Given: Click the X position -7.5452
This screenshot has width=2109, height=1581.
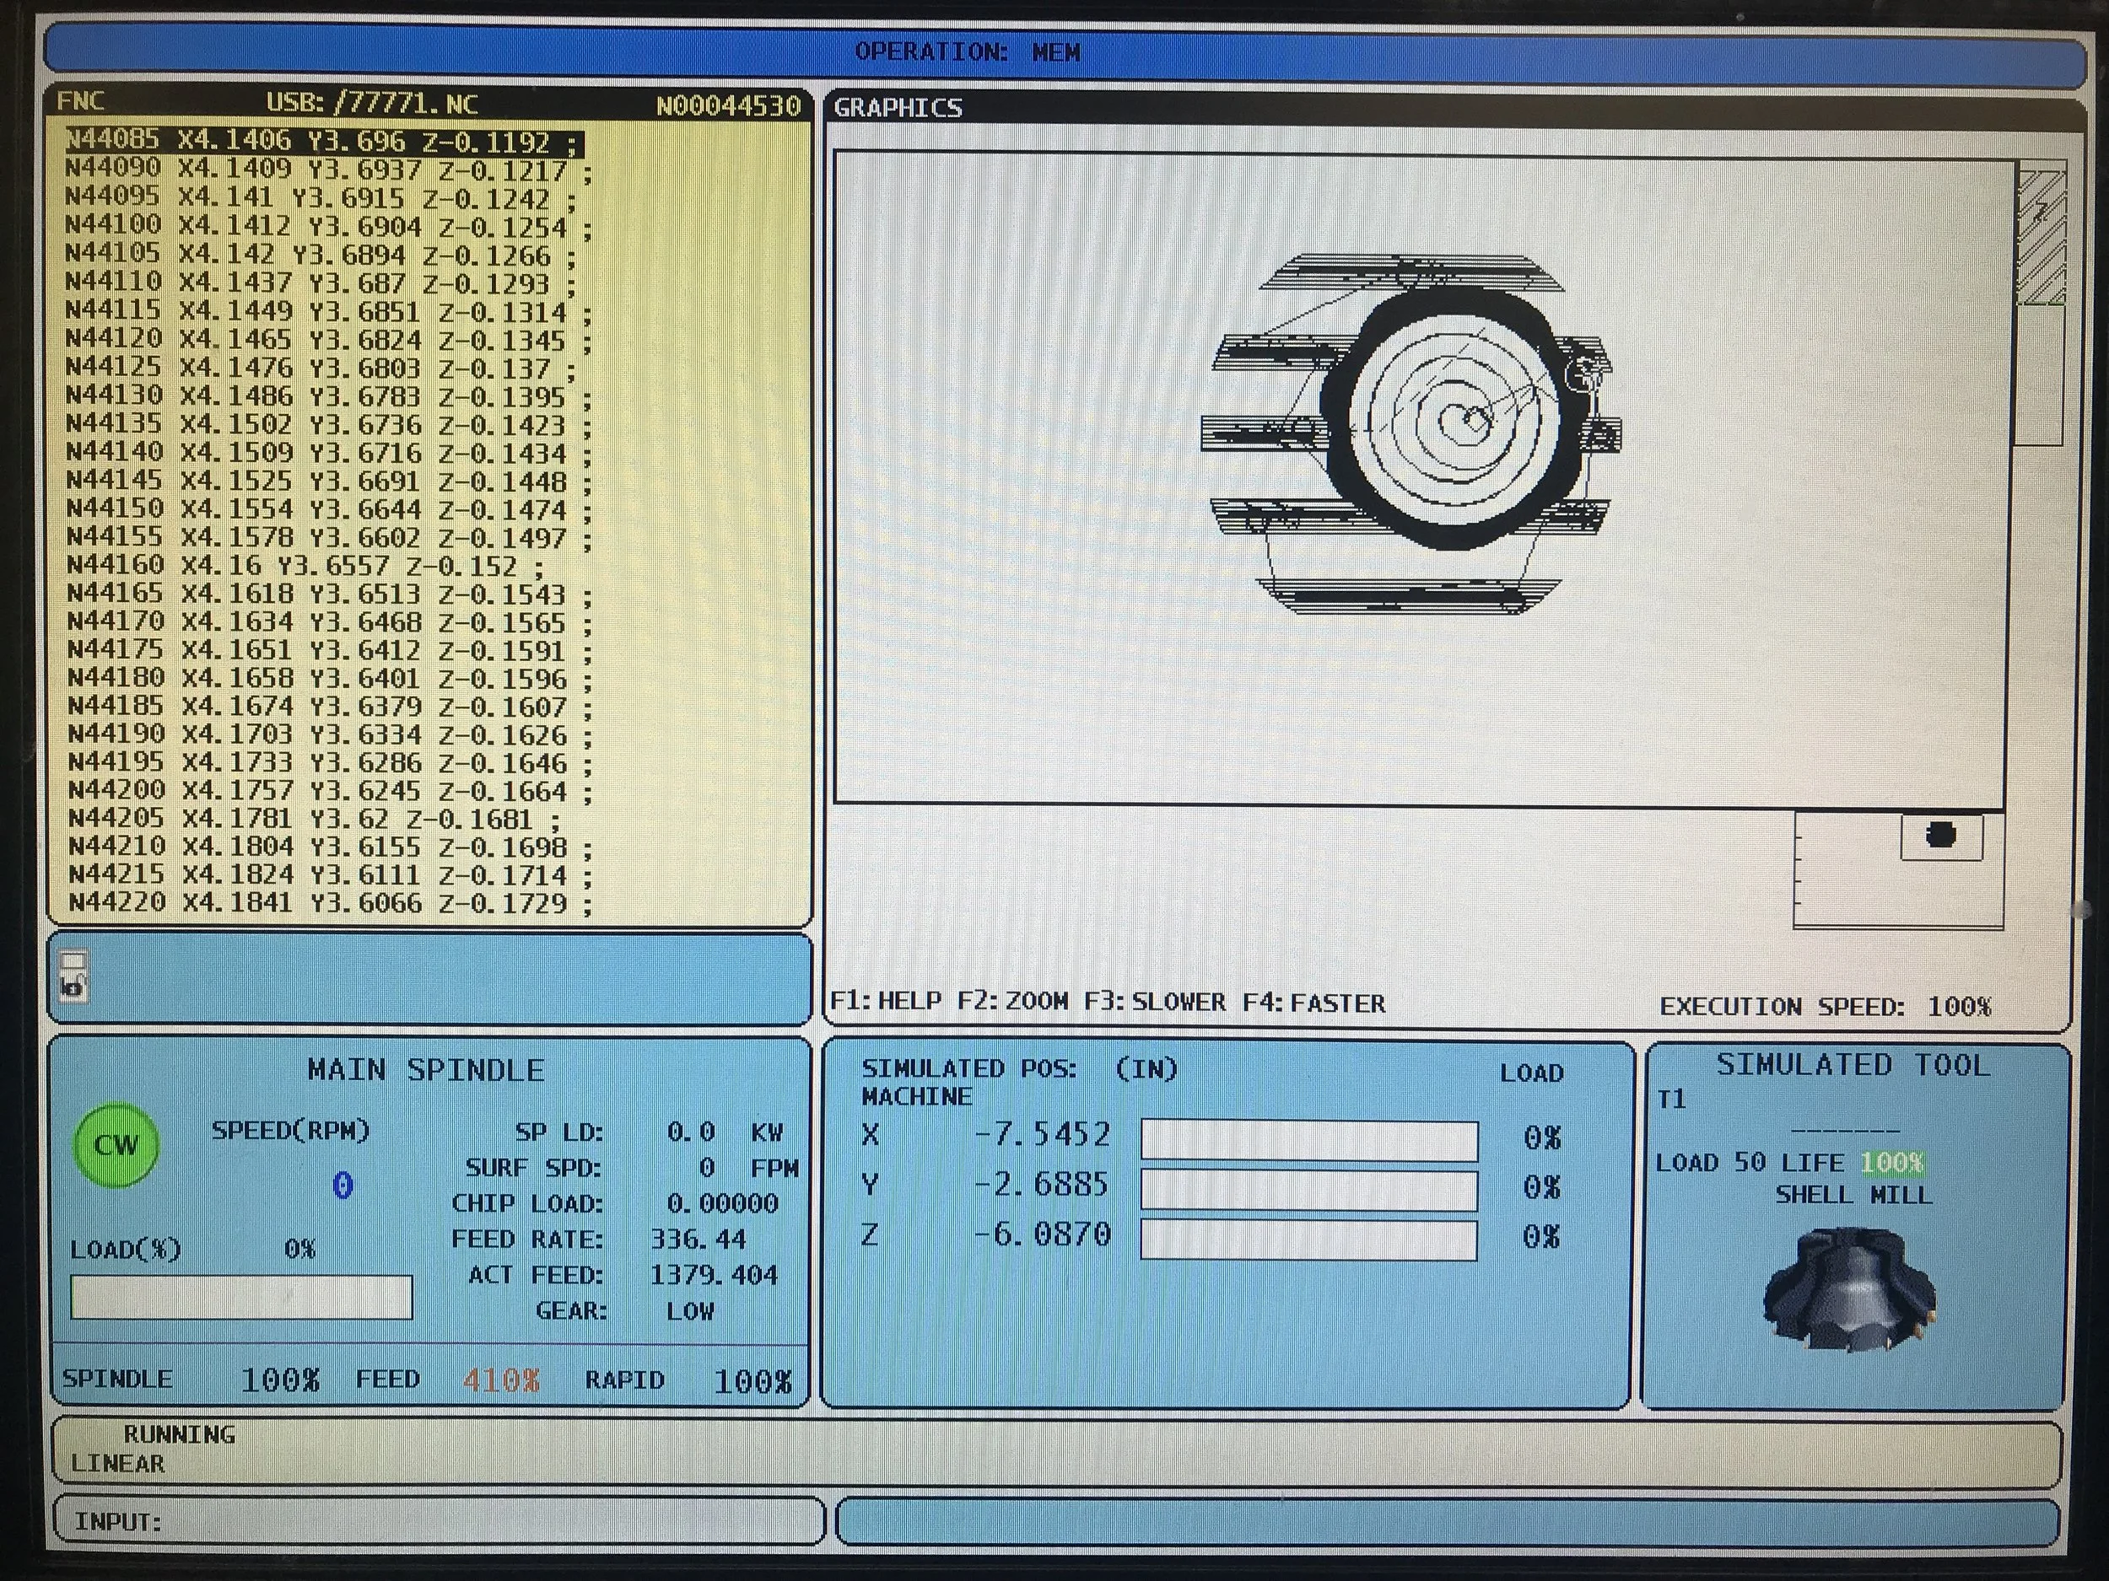Looking at the screenshot, I should [1042, 1134].
